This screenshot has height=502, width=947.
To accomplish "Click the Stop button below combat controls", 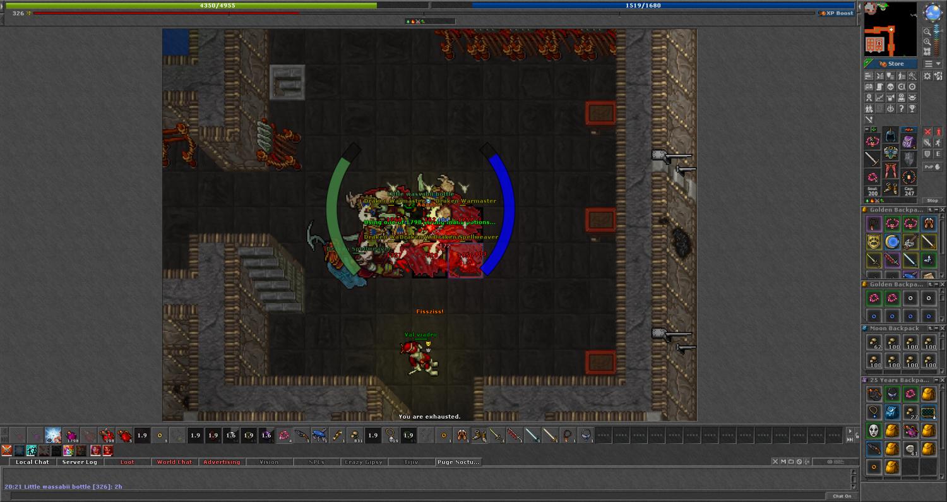I will pos(932,200).
